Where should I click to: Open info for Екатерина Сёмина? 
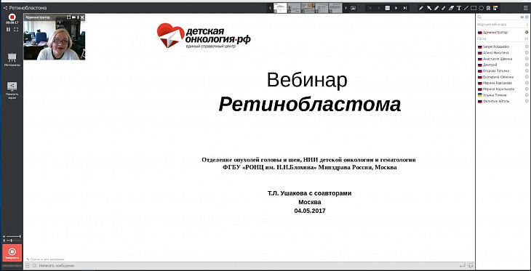point(527,77)
